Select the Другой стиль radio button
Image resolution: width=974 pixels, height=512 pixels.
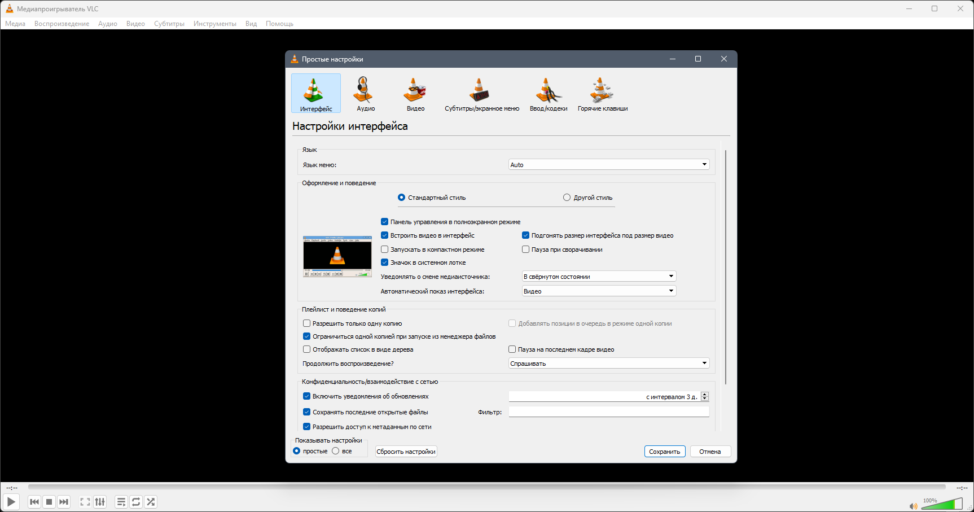[x=567, y=198]
